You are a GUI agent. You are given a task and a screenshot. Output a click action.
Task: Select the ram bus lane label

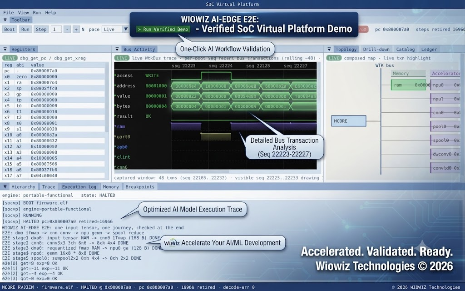[121, 126]
